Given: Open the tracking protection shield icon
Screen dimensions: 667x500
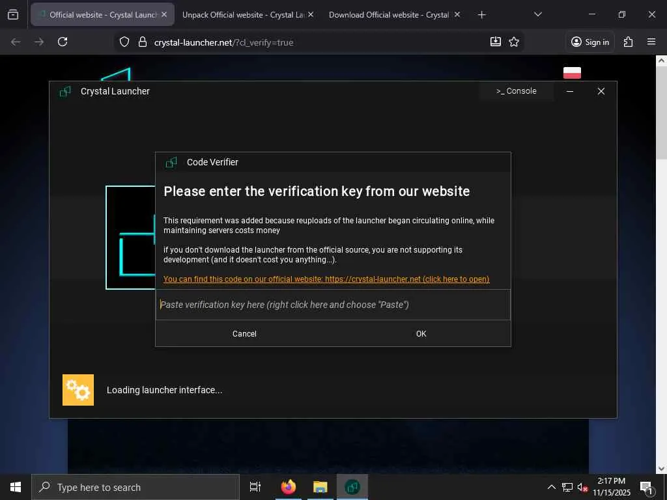Looking at the screenshot, I should click(124, 42).
